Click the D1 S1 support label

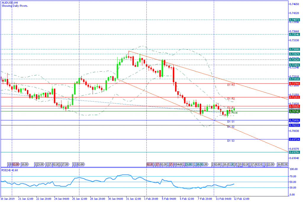(x=231, y=122)
